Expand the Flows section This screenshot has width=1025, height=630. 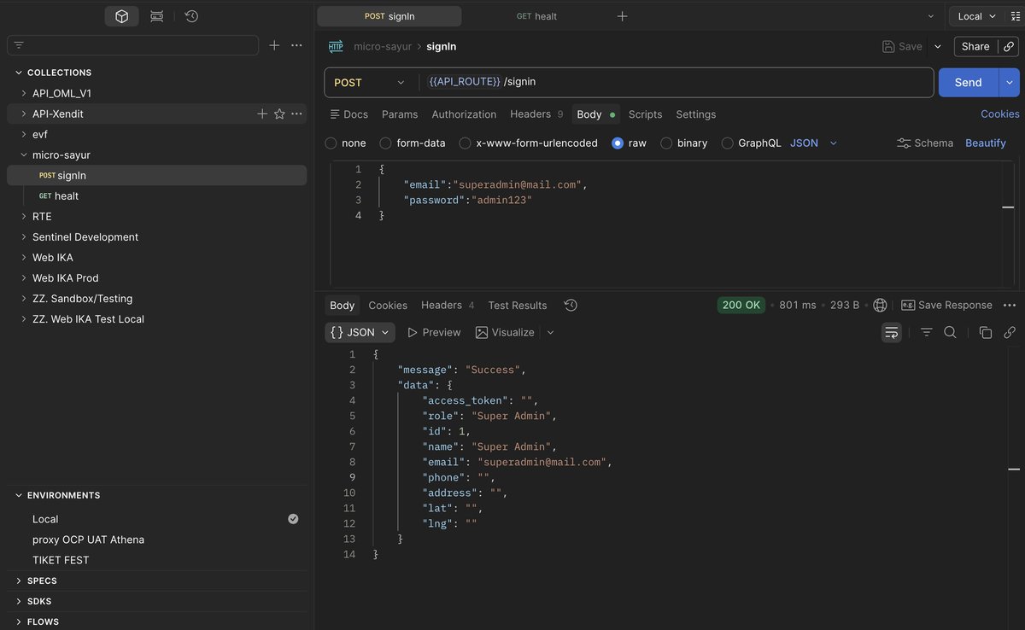(x=19, y=621)
